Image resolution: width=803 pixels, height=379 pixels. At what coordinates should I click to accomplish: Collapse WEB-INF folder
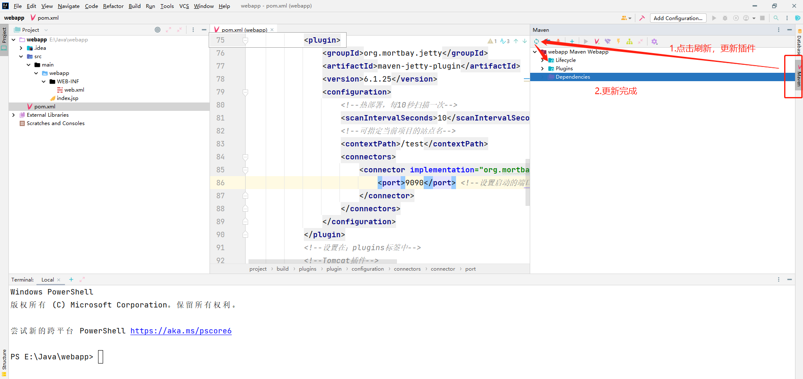point(44,82)
